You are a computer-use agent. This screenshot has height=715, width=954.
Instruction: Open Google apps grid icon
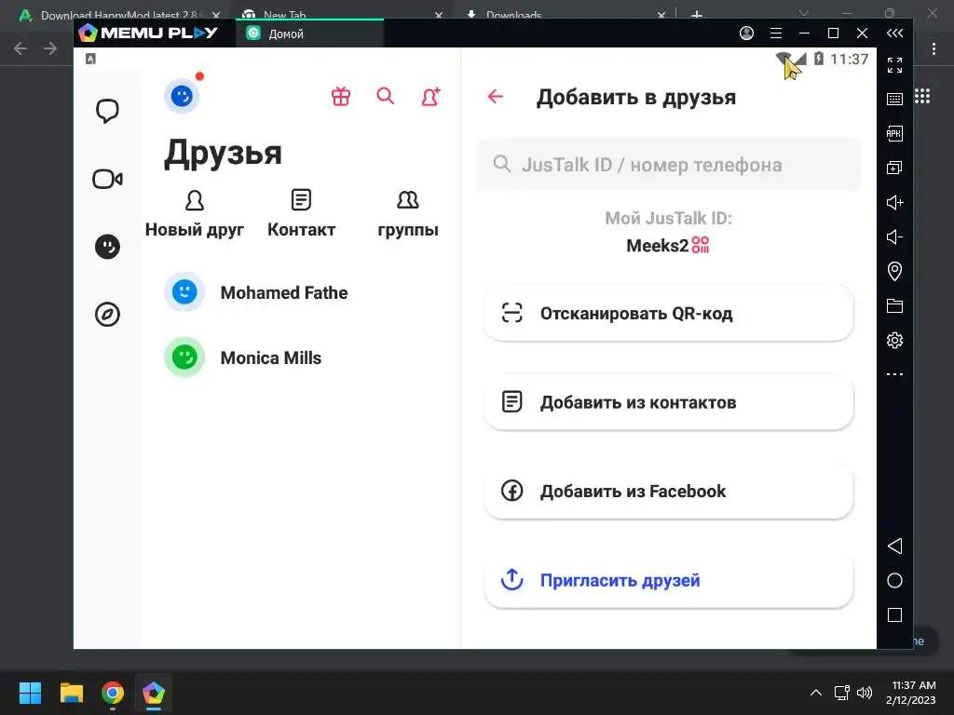(x=922, y=96)
